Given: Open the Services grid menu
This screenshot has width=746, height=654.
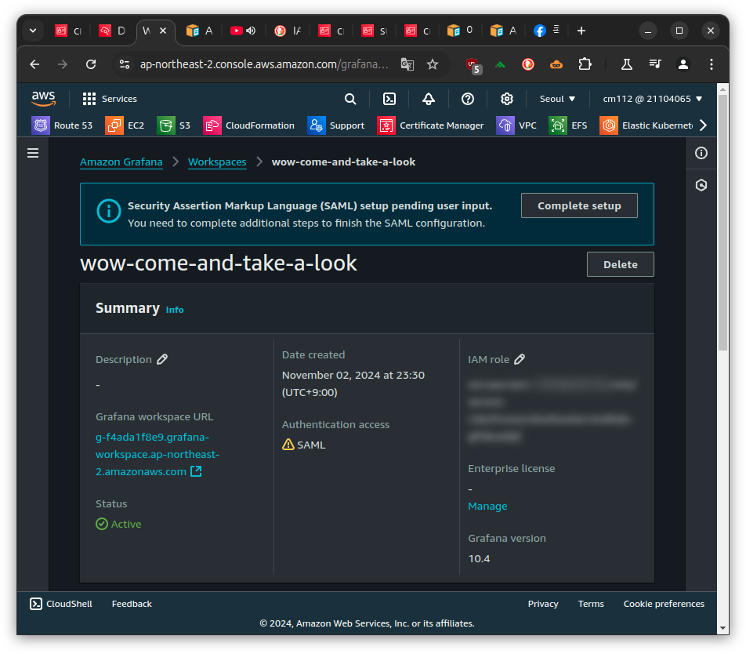Looking at the screenshot, I should 110,99.
